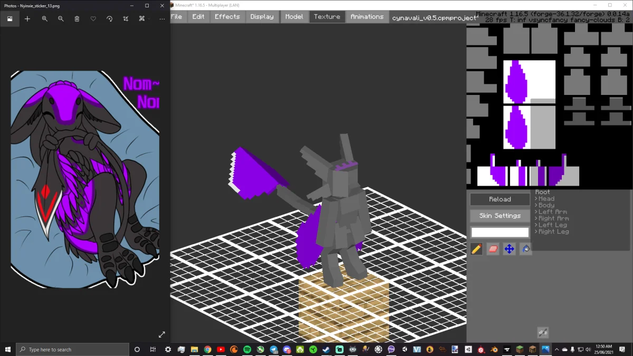
Task: Open the crop tool in Photos
Action: [x=126, y=18]
